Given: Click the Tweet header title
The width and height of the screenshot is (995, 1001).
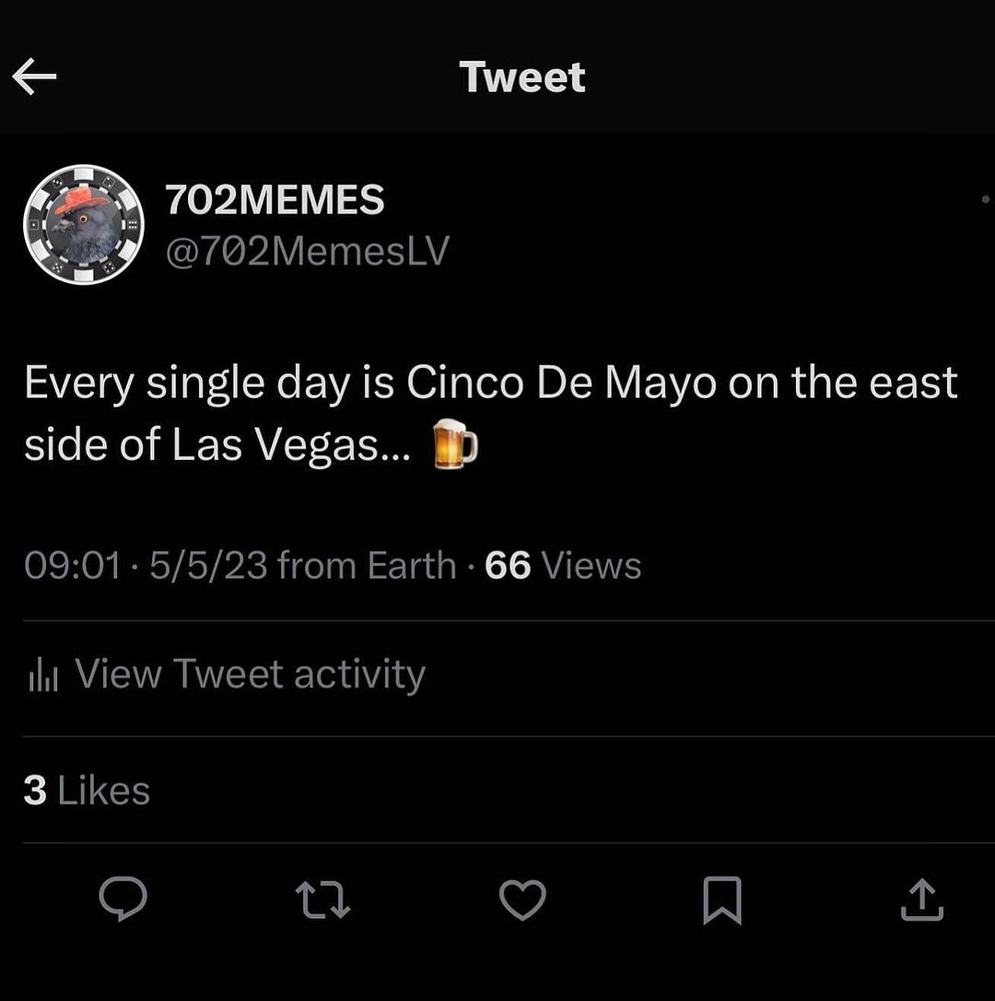Looking at the screenshot, I should click(x=522, y=77).
